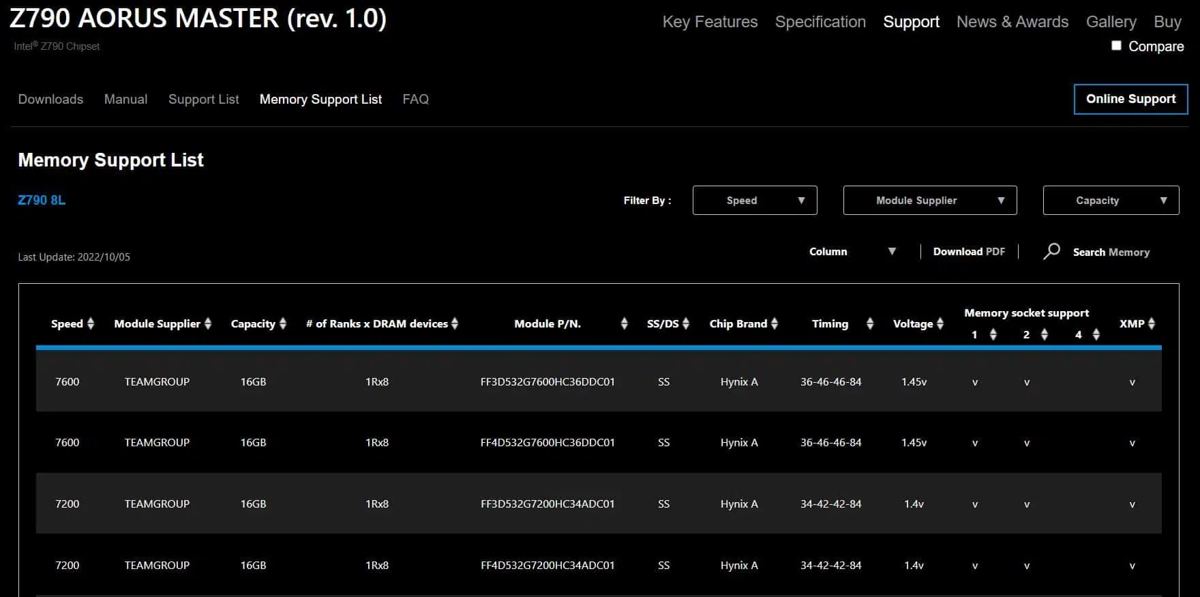This screenshot has height=597, width=1200.
Task: Switch to Downloads tab
Action: (50, 99)
